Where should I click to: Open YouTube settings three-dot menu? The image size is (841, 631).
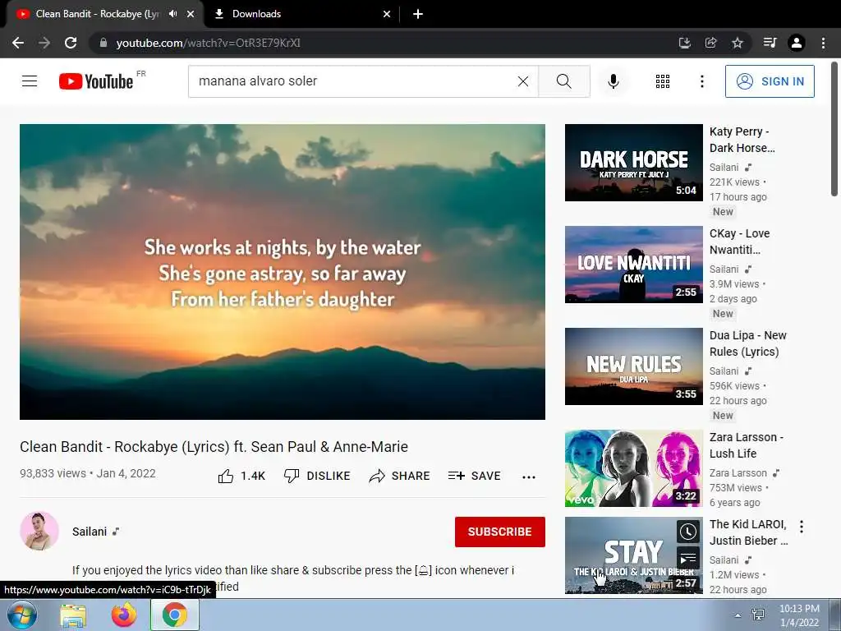point(701,81)
